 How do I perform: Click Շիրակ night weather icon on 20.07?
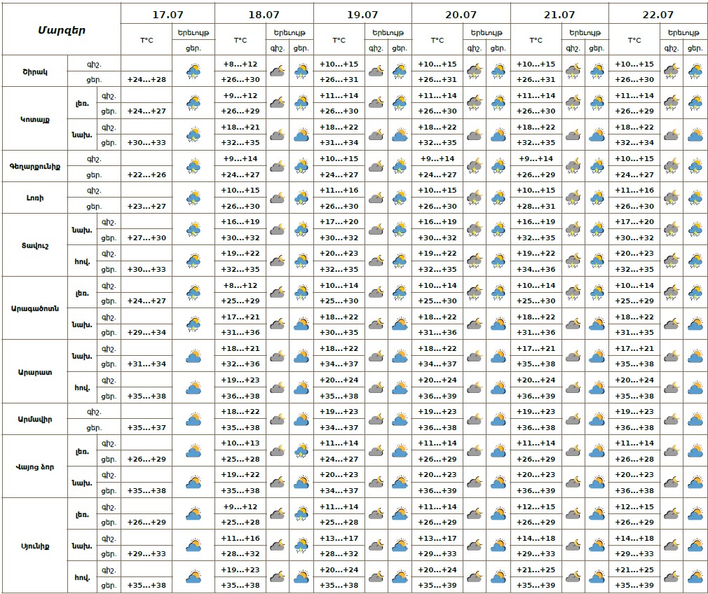coord(475,71)
